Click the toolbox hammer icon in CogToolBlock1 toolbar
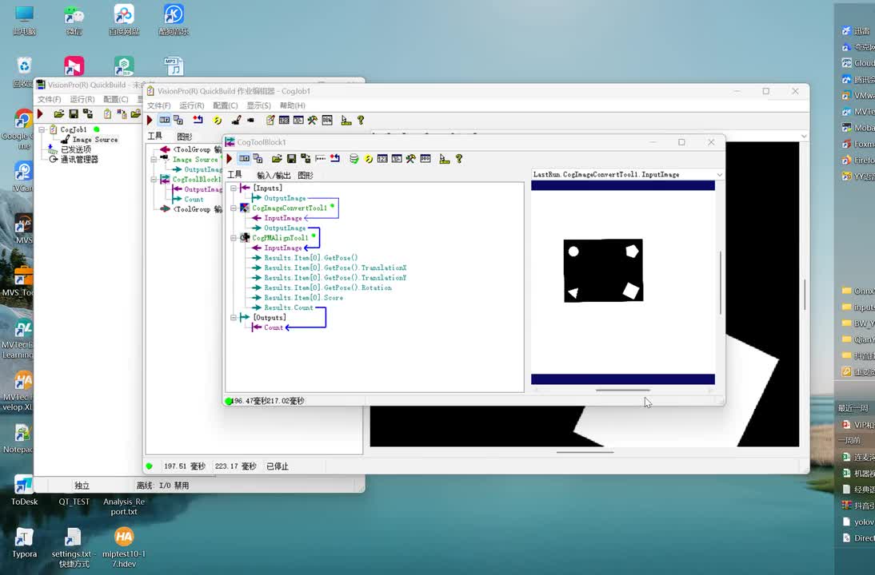Viewport: 875px width, 575px height. (x=411, y=159)
